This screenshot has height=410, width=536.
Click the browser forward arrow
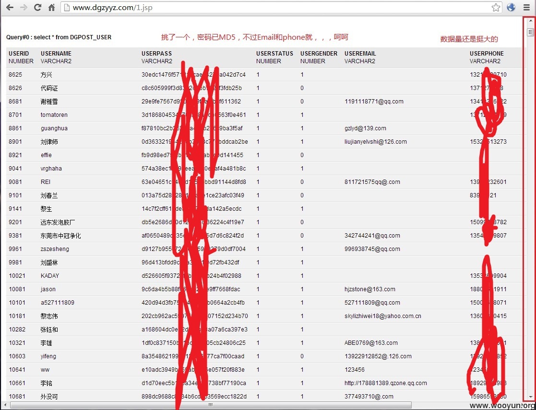coord(24,7)
